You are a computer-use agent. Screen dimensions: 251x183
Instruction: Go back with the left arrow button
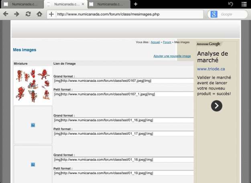(6, 14)
